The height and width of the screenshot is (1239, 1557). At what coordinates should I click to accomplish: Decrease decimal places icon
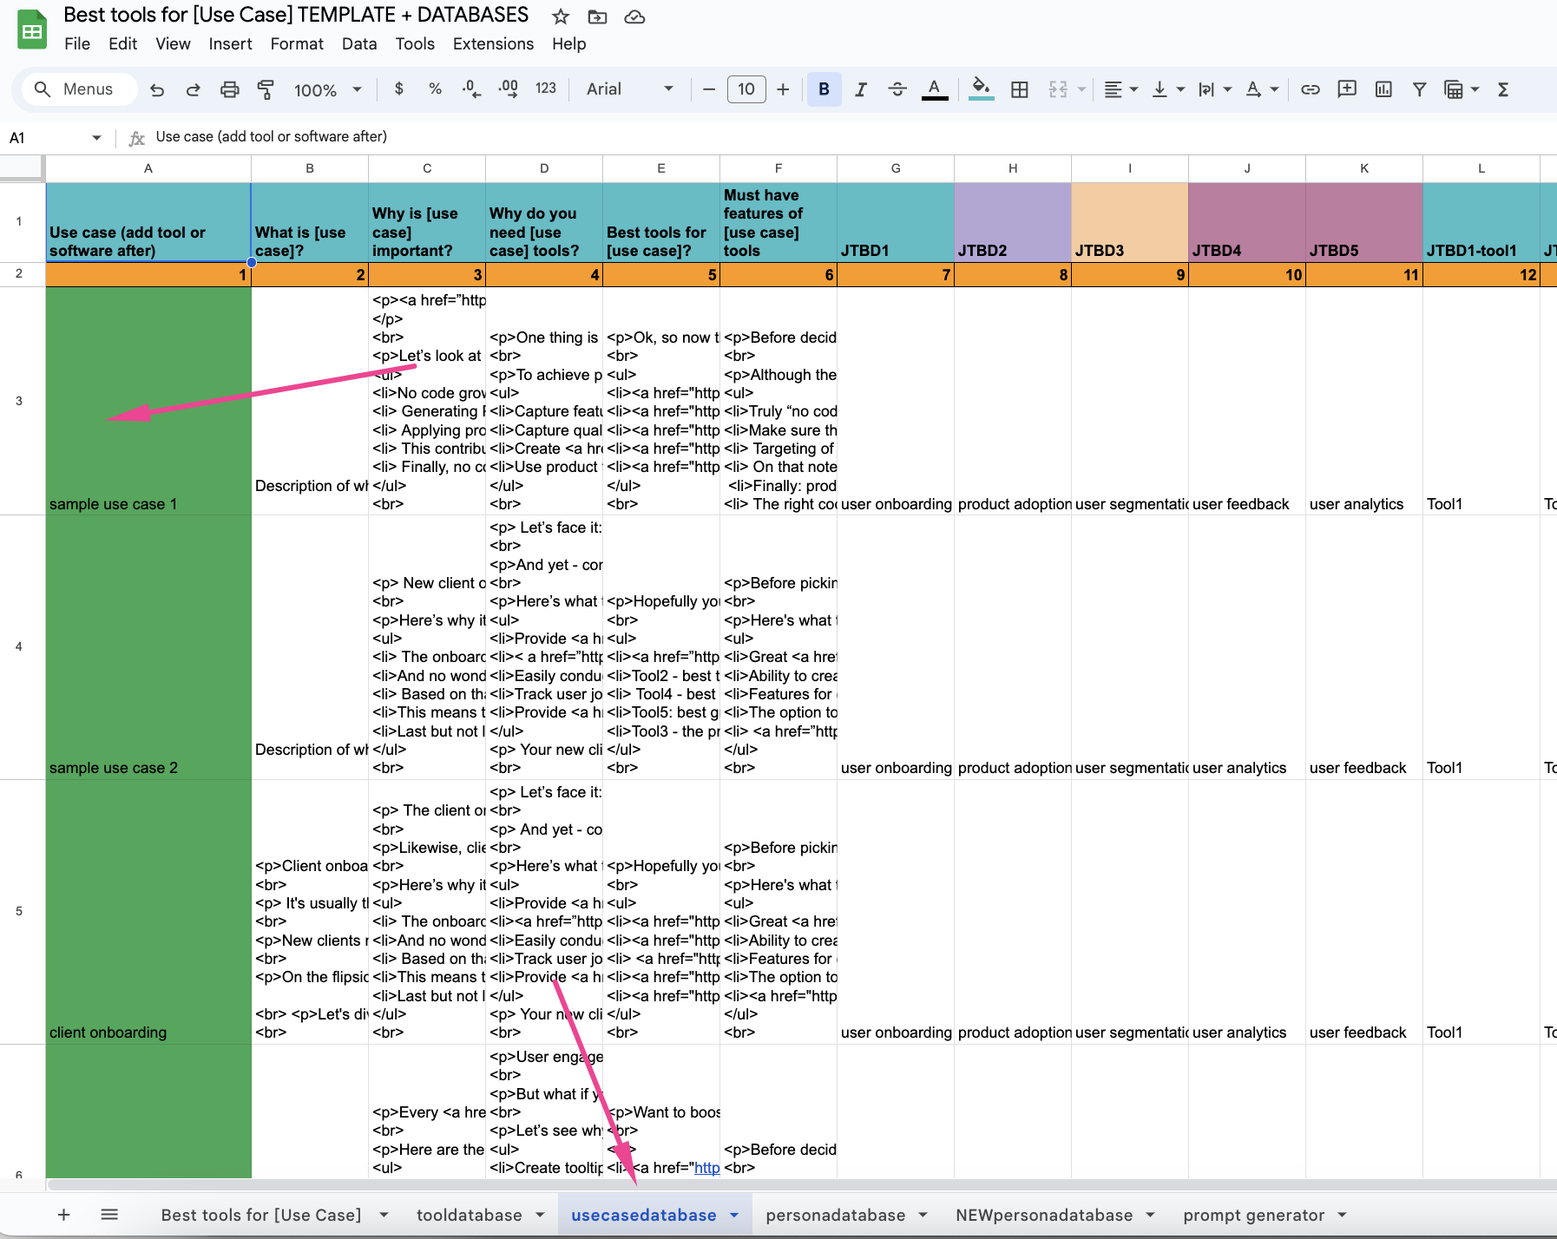click(x=471, y=88)
